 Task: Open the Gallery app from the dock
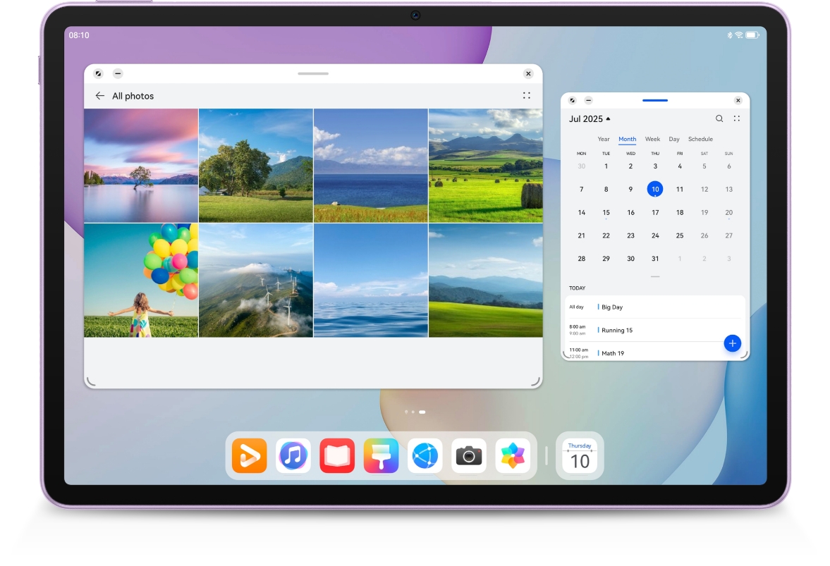point(513,455)
